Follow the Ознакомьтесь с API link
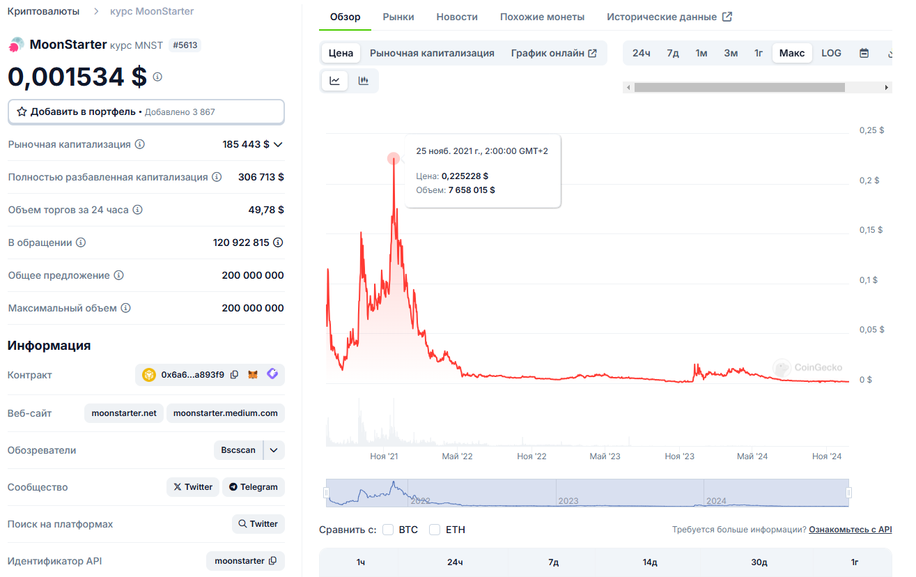 (851, 530)
